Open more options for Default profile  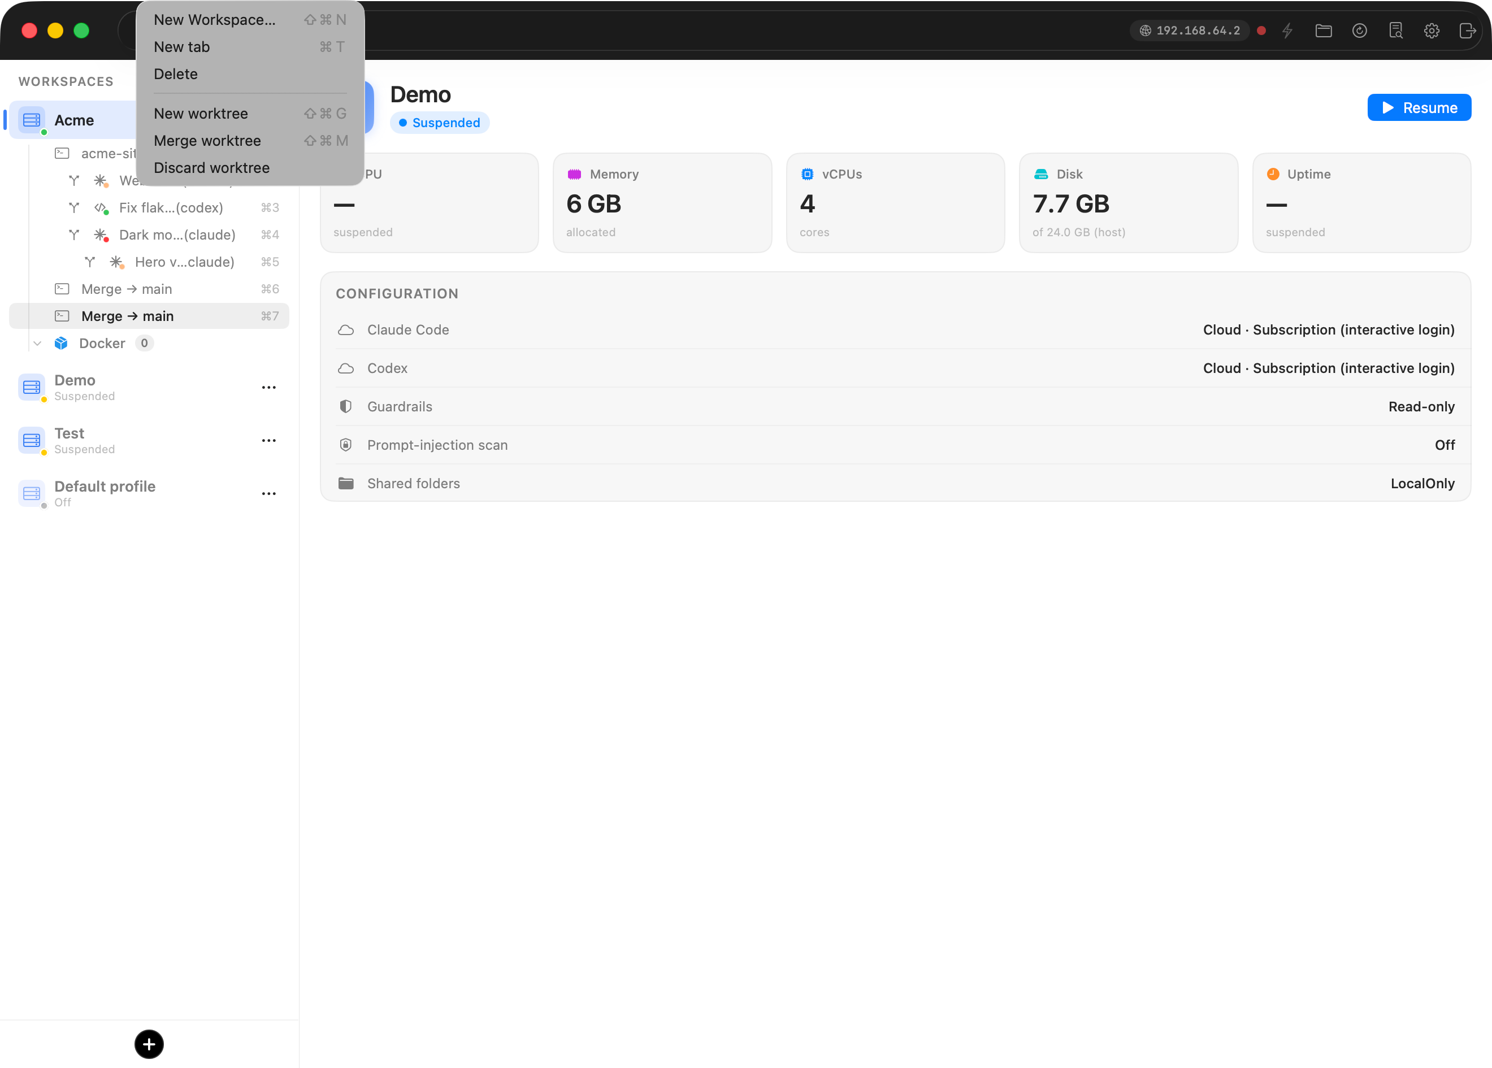pyautogui.click(x=268, y=494)
